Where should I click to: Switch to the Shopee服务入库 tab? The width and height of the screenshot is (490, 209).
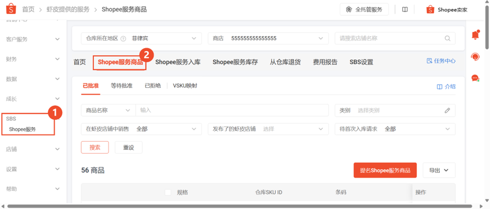(x=178, y=62)
